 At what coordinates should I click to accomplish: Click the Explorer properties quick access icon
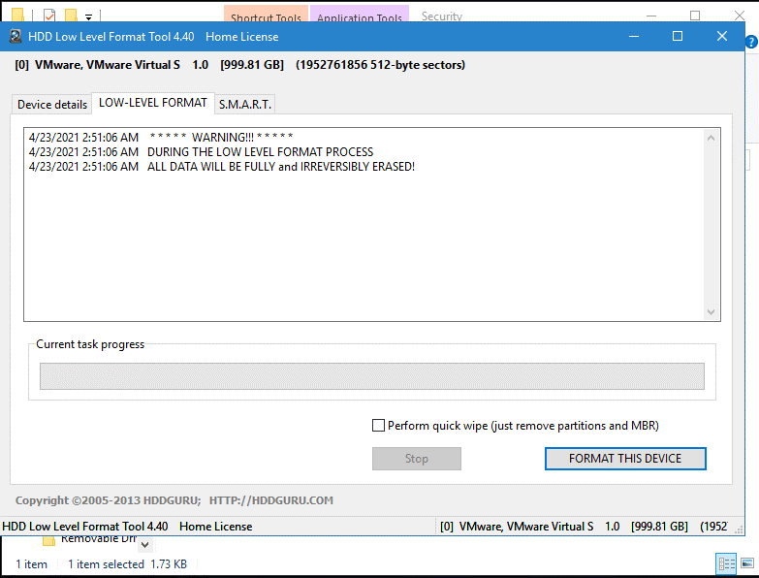[49, 16]
